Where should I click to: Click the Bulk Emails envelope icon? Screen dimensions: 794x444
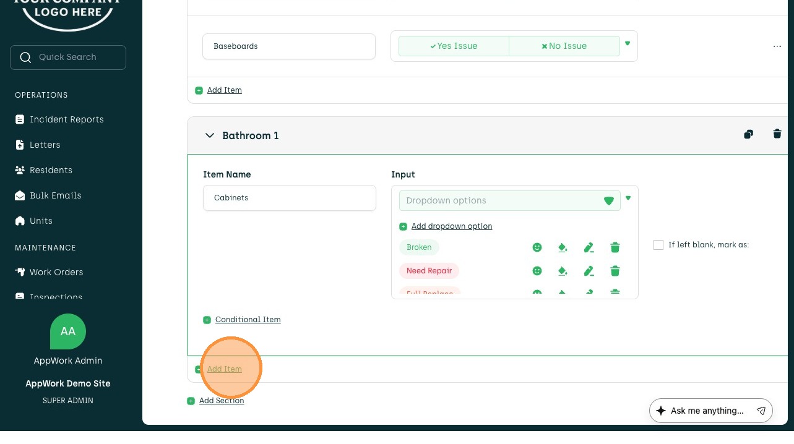(x=20, y=195)
